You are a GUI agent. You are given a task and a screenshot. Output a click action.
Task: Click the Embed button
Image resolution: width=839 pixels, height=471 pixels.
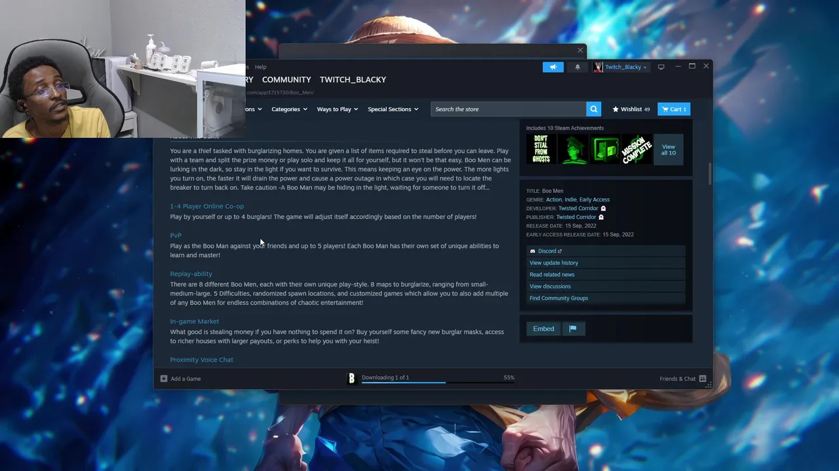pyautogui.click(x=543, y=328)
